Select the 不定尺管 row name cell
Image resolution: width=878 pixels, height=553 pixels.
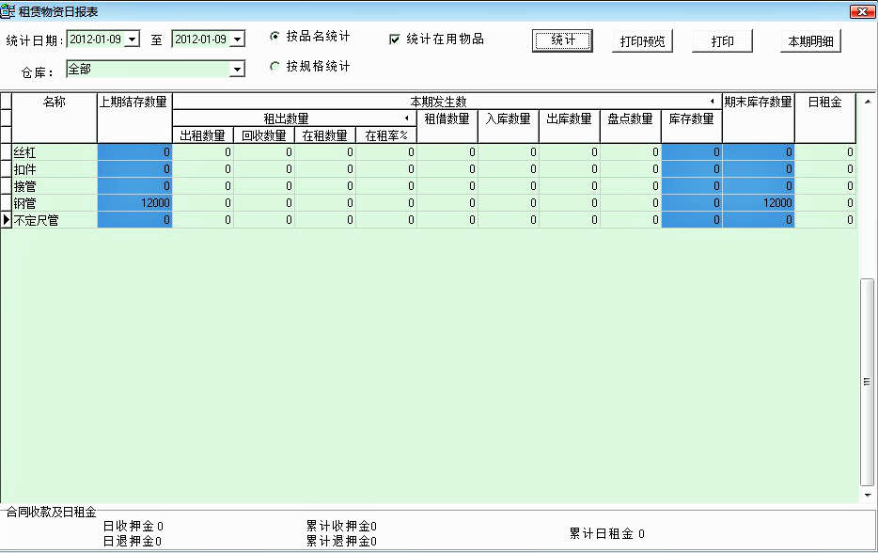[55, 220]
